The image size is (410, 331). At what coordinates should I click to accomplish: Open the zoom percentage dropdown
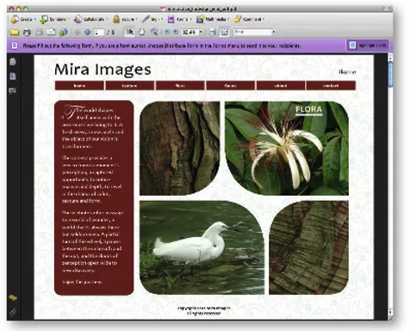pos(201,32)
